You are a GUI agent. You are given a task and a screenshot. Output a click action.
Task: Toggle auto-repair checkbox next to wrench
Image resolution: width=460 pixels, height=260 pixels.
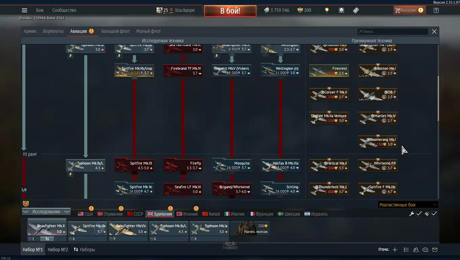click(419, 214)
